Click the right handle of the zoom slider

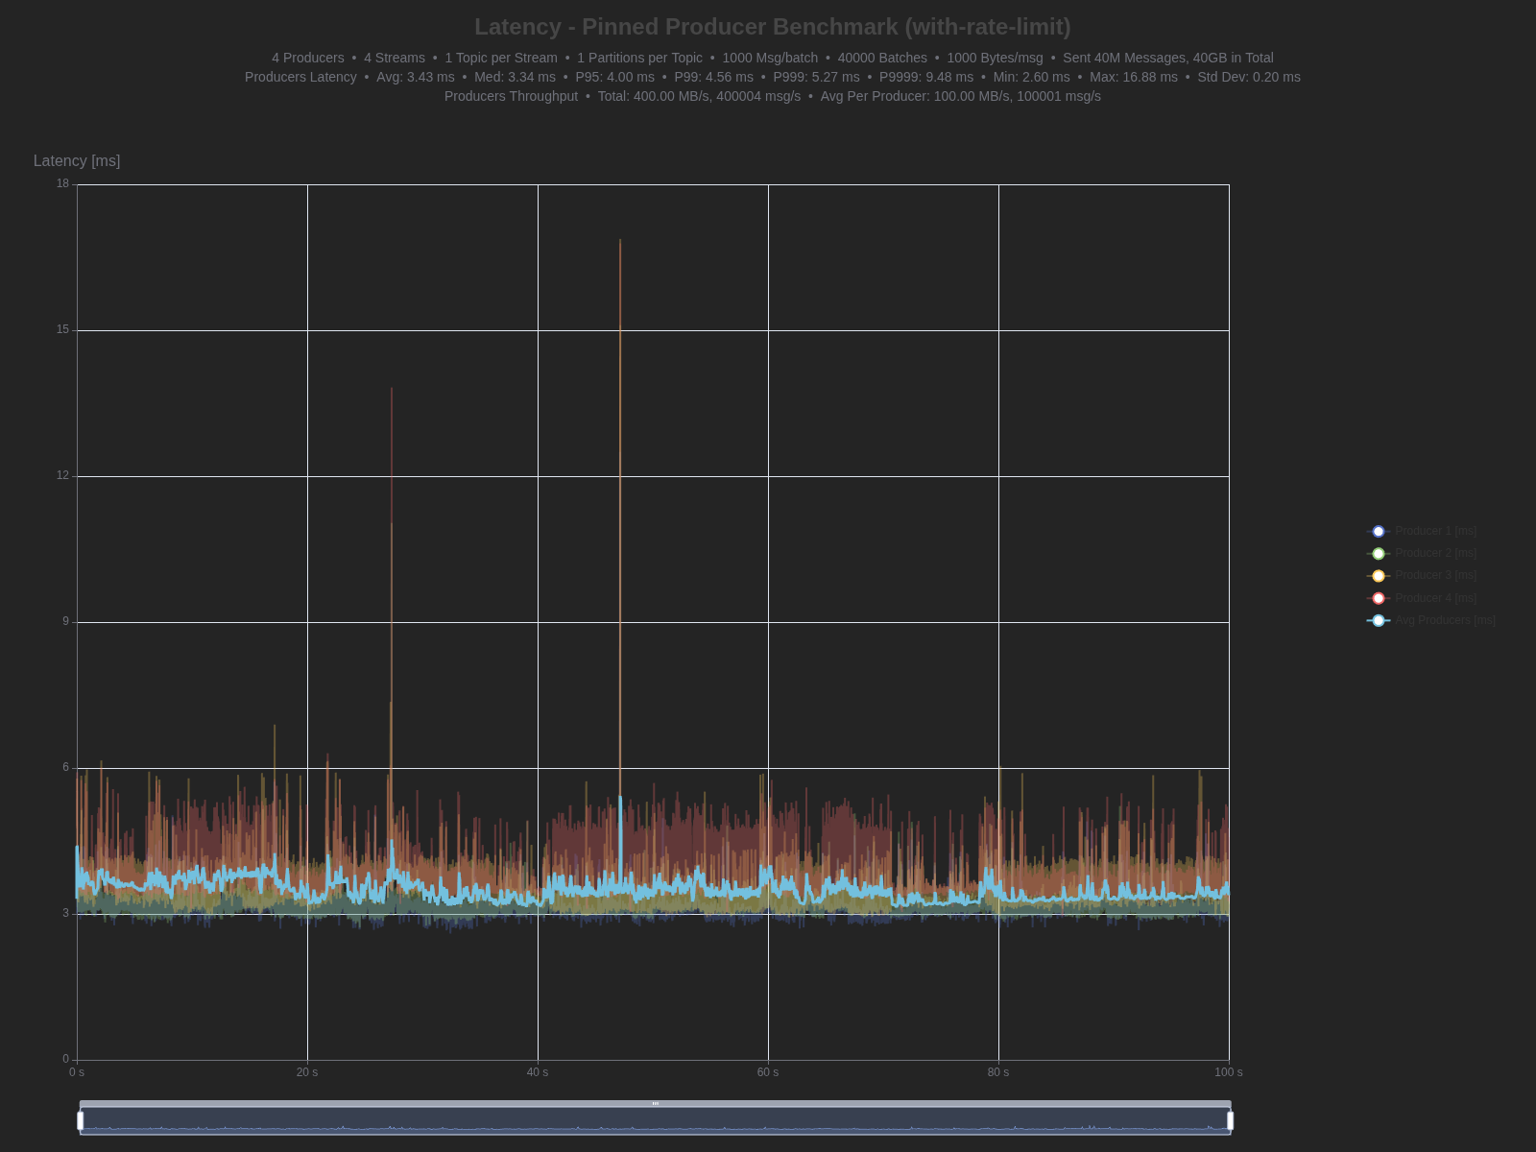tap(1230, 1120)
